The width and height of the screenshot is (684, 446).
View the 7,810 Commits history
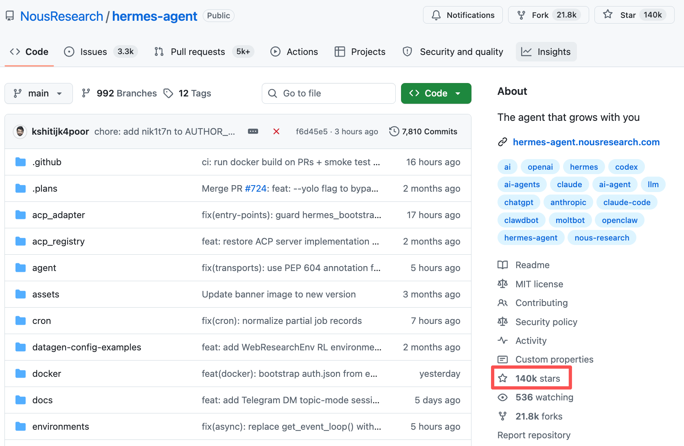[x=423, y=131]
